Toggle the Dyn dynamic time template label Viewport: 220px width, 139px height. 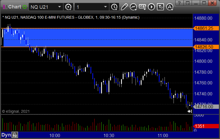(6, 135)
